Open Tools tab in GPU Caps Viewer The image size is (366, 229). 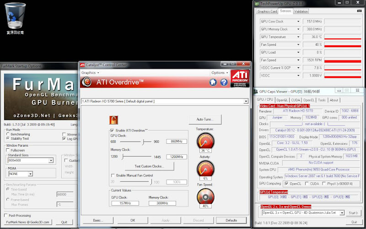tap(322, 100)
